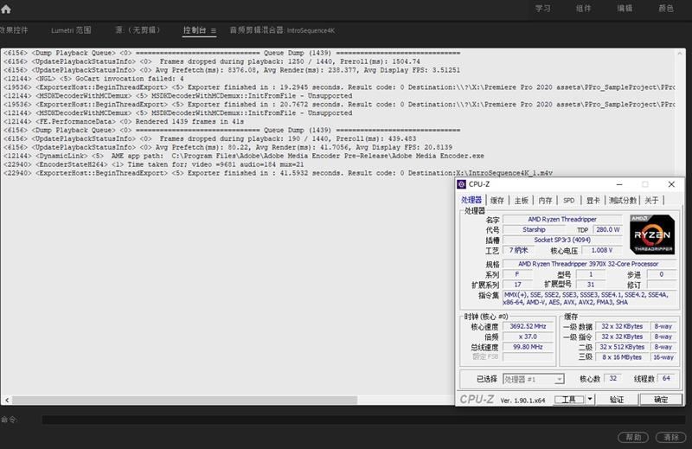692x449 pixels.
Task: Switch to 学习 workspace
Action: [x=543, y=9]
